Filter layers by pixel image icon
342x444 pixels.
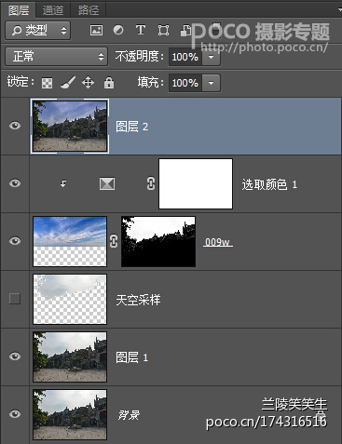tap(96, 30)
